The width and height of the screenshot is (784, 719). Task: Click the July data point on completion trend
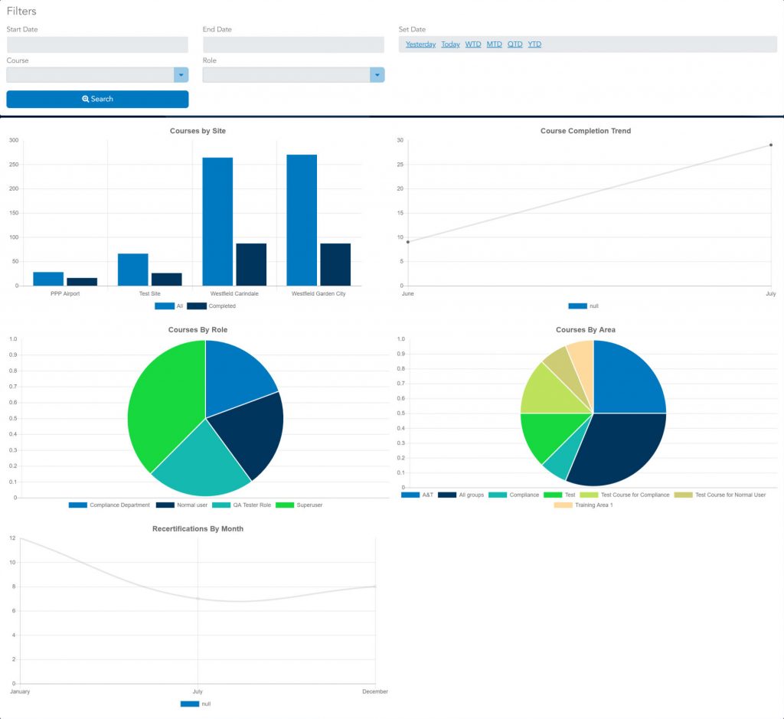[x=770, y=145]
